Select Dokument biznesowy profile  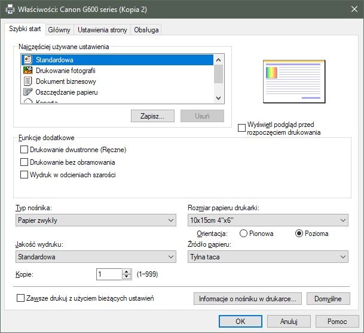117,81
